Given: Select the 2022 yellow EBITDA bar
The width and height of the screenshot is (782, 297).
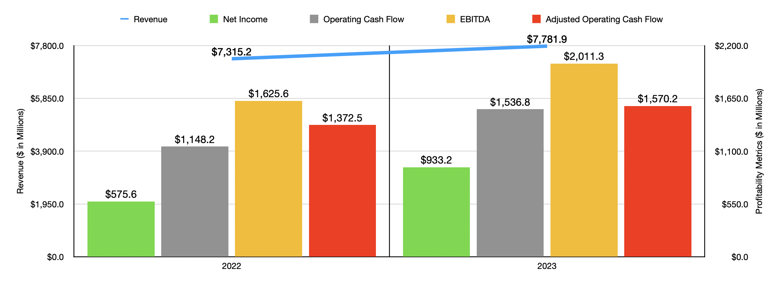Looking at the screenshot, I should point(269,178).
